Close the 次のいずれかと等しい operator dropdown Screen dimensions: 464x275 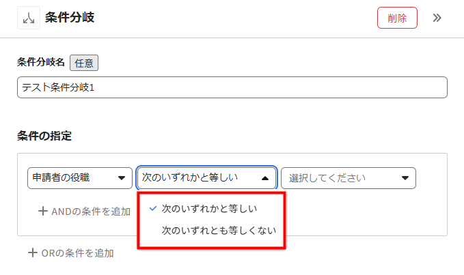[206, 178]
